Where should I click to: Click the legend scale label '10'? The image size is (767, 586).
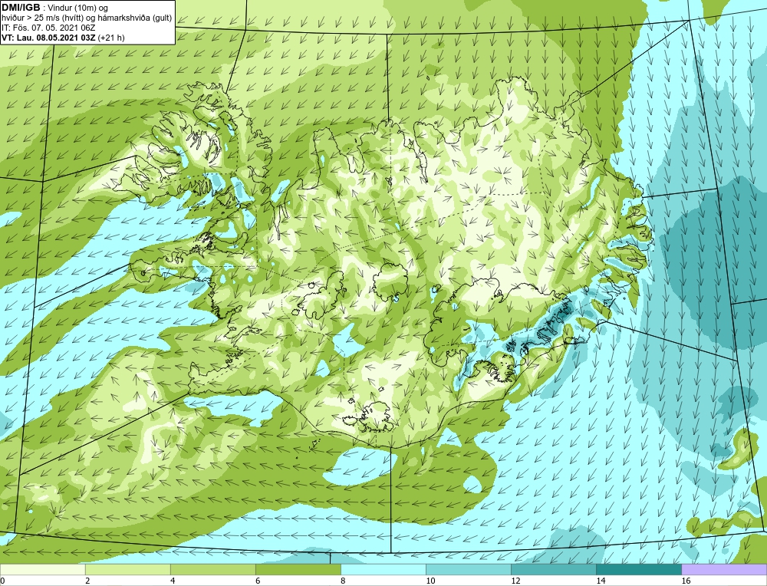[430, 581]
